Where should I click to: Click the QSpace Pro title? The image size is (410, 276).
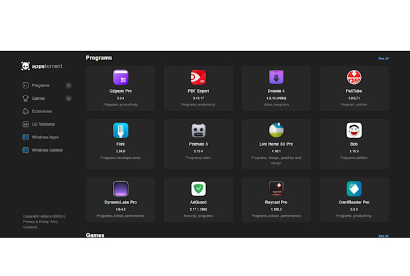point(121,91)
